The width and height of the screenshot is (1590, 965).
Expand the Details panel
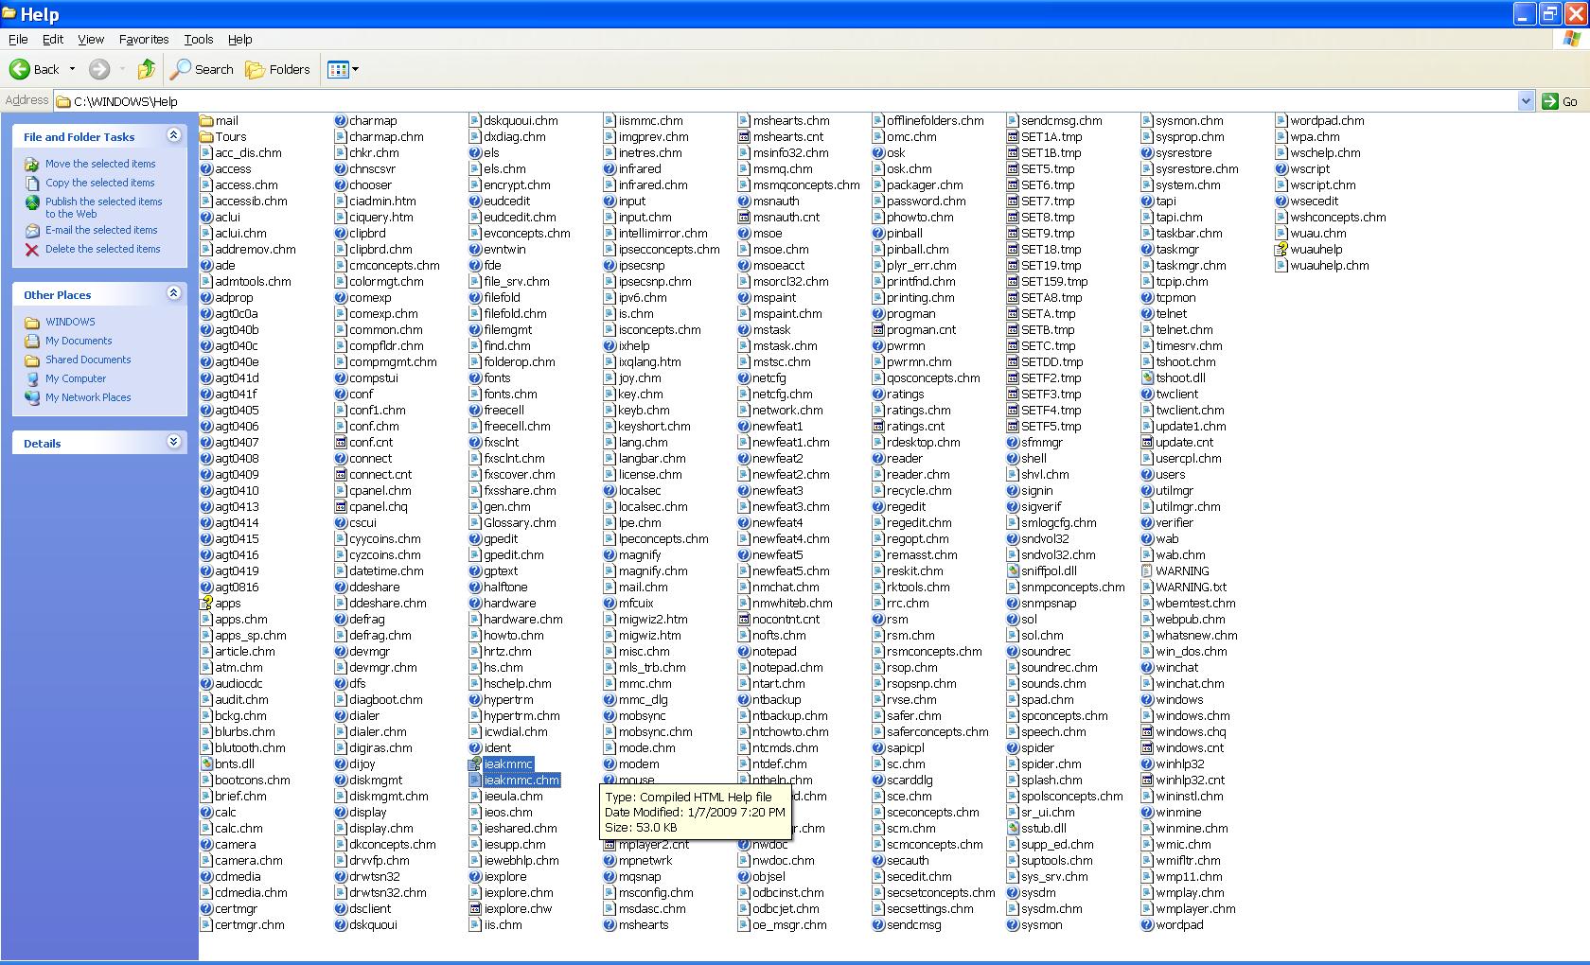point(173,442)
